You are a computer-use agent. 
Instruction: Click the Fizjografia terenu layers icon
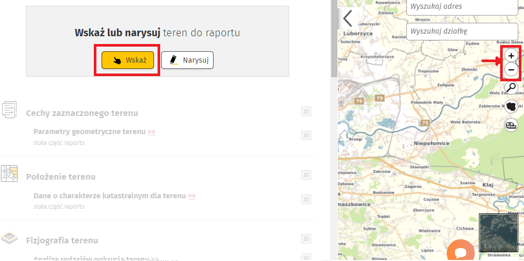tap(9, 238)
